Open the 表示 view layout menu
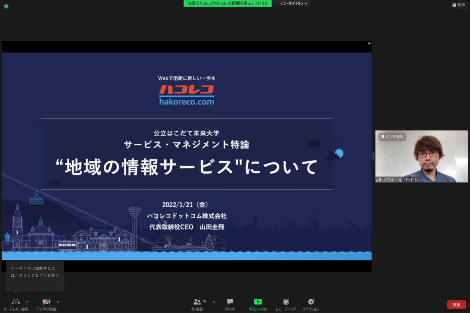This screenshot has height=313, width=470. pyautogui.click(x=459, y=5)
